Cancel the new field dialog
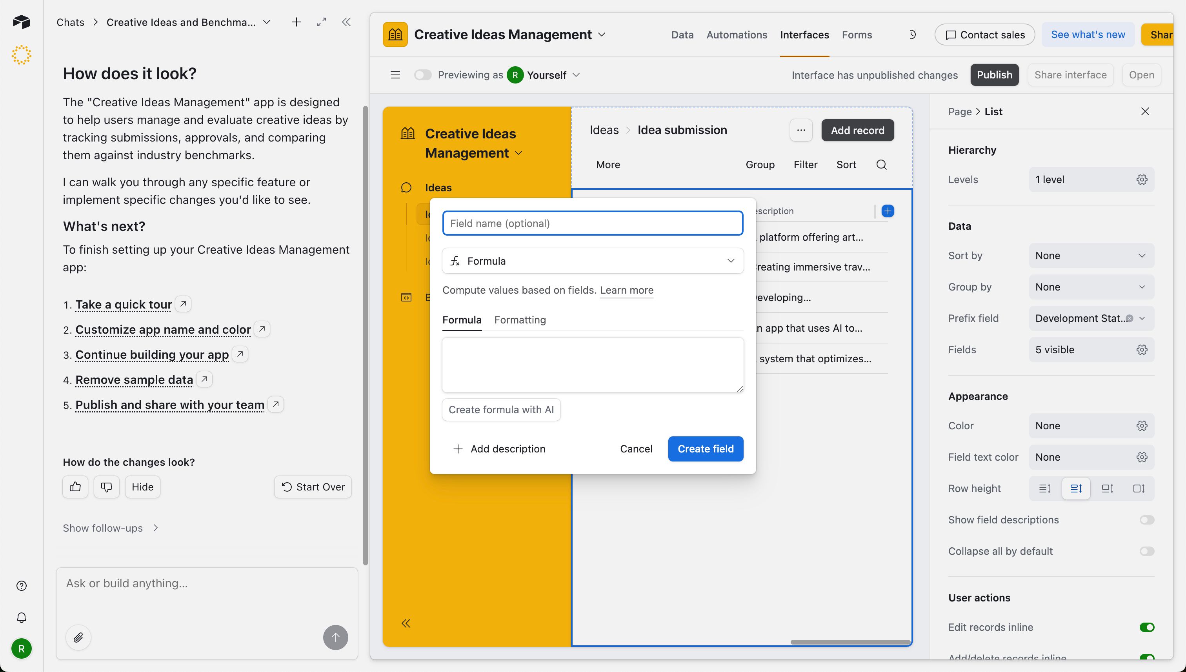The width and height of the screenshot is (1186, 672). pos(636,449)
